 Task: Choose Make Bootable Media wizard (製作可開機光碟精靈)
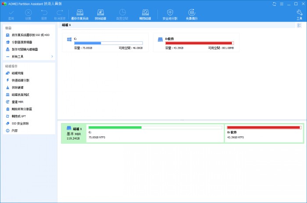click(25, 49)
